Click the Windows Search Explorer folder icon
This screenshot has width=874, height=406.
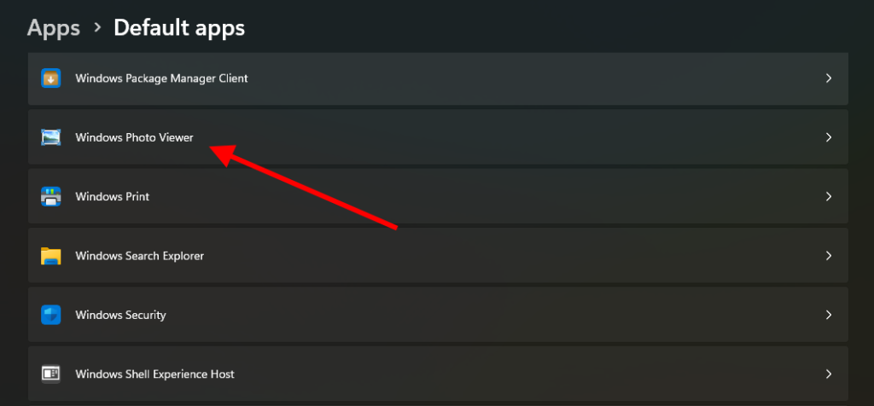point(51,256)
